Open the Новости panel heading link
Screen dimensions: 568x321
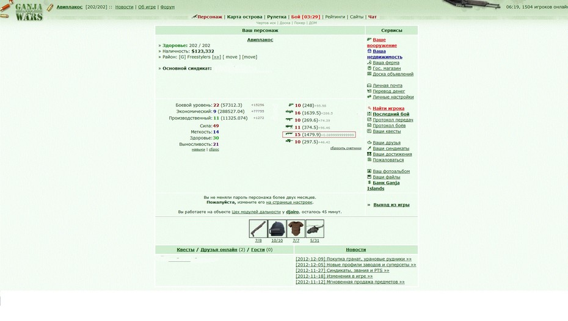click(x=355, y=250)
